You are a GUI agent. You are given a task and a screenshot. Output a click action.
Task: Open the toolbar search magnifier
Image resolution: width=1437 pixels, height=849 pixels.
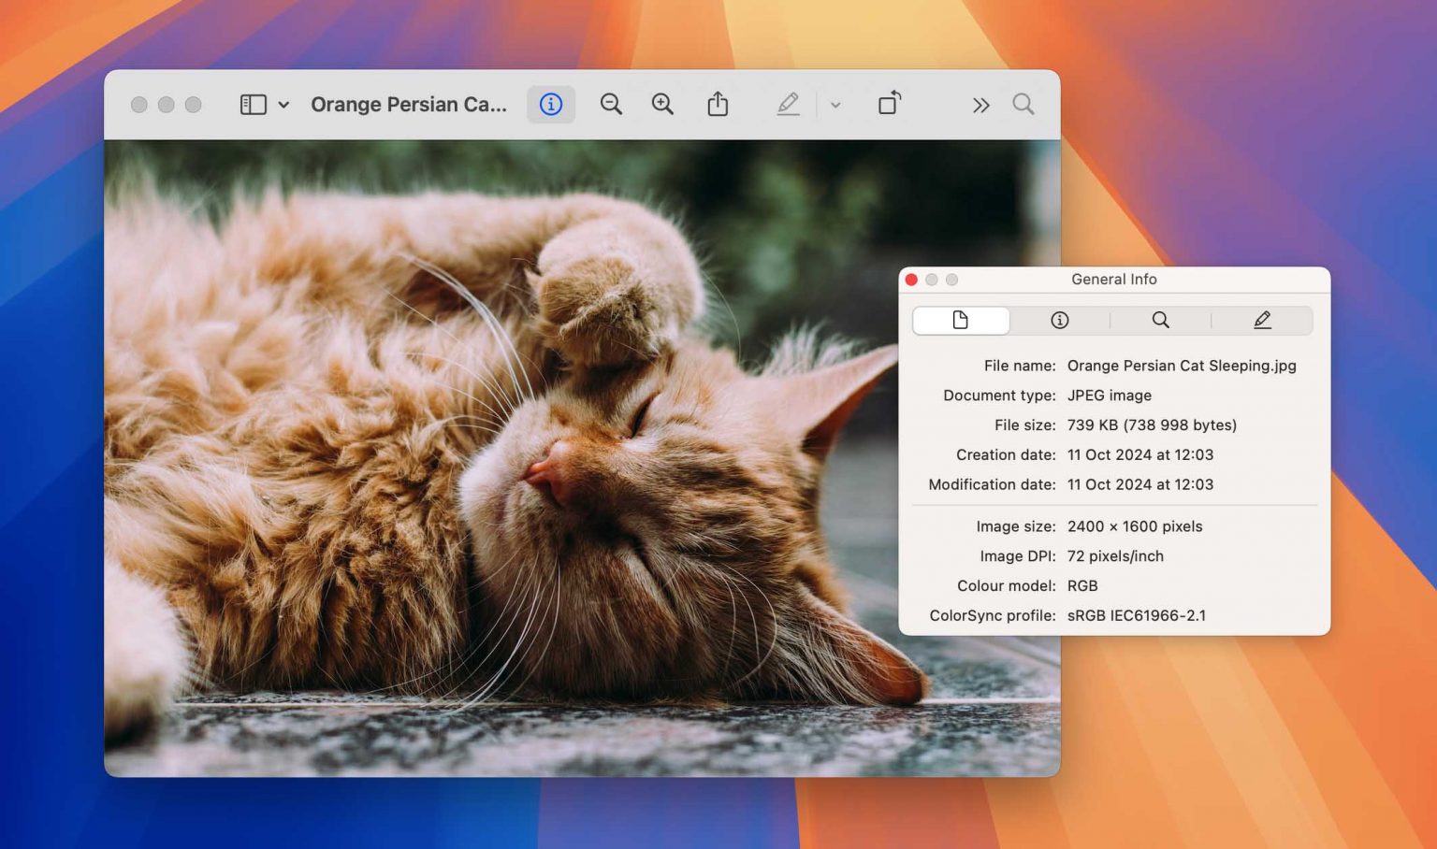click(1023, 104)
